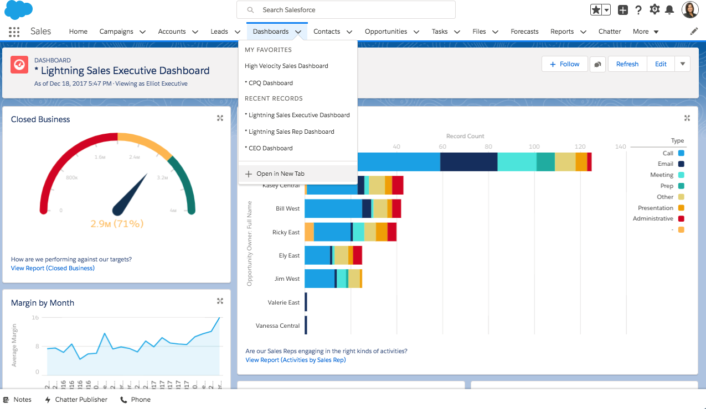This screenshot has height=409, width=706.
Task: Click the chatter feed icon beside Follow
Action: click(597, 64)
